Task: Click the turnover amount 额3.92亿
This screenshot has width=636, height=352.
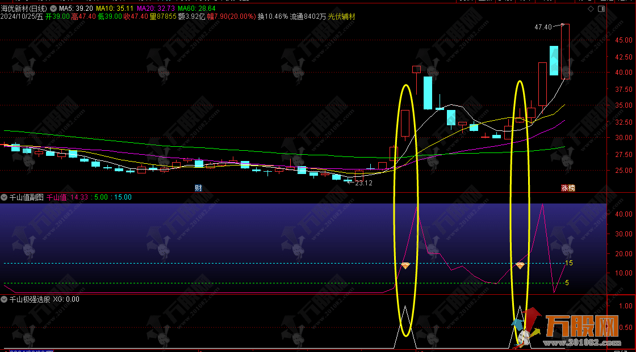Action: click(191, 16)
